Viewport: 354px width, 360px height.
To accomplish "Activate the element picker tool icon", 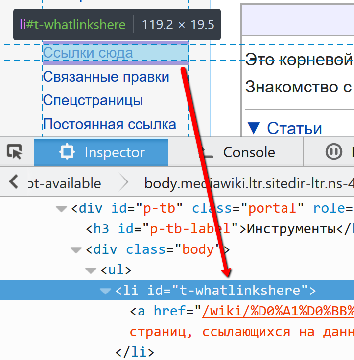I will coord(14,152).
